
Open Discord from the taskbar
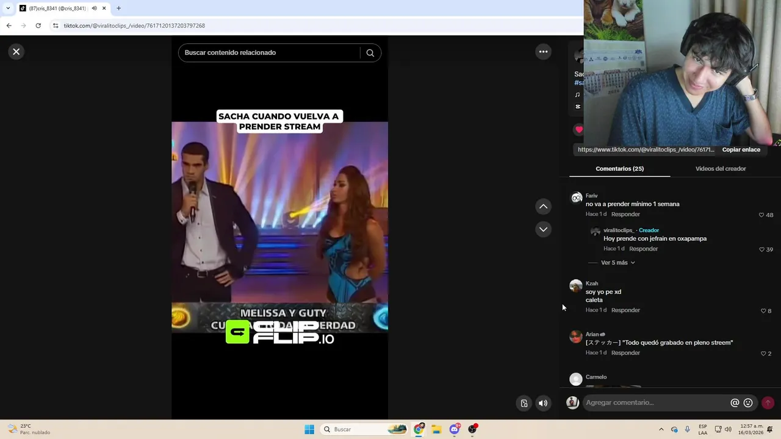[x=455, y=429]
